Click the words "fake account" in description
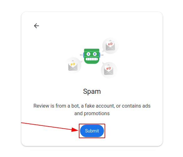The image size is (183, 157). (x=99, y=106)
